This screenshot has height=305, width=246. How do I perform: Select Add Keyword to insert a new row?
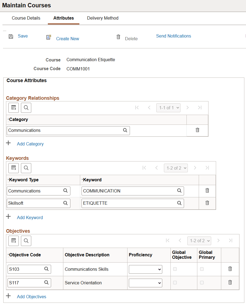[x=30, y=217]
